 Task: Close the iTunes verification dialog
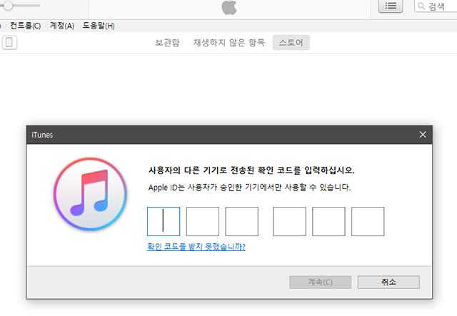click(423, 135)
